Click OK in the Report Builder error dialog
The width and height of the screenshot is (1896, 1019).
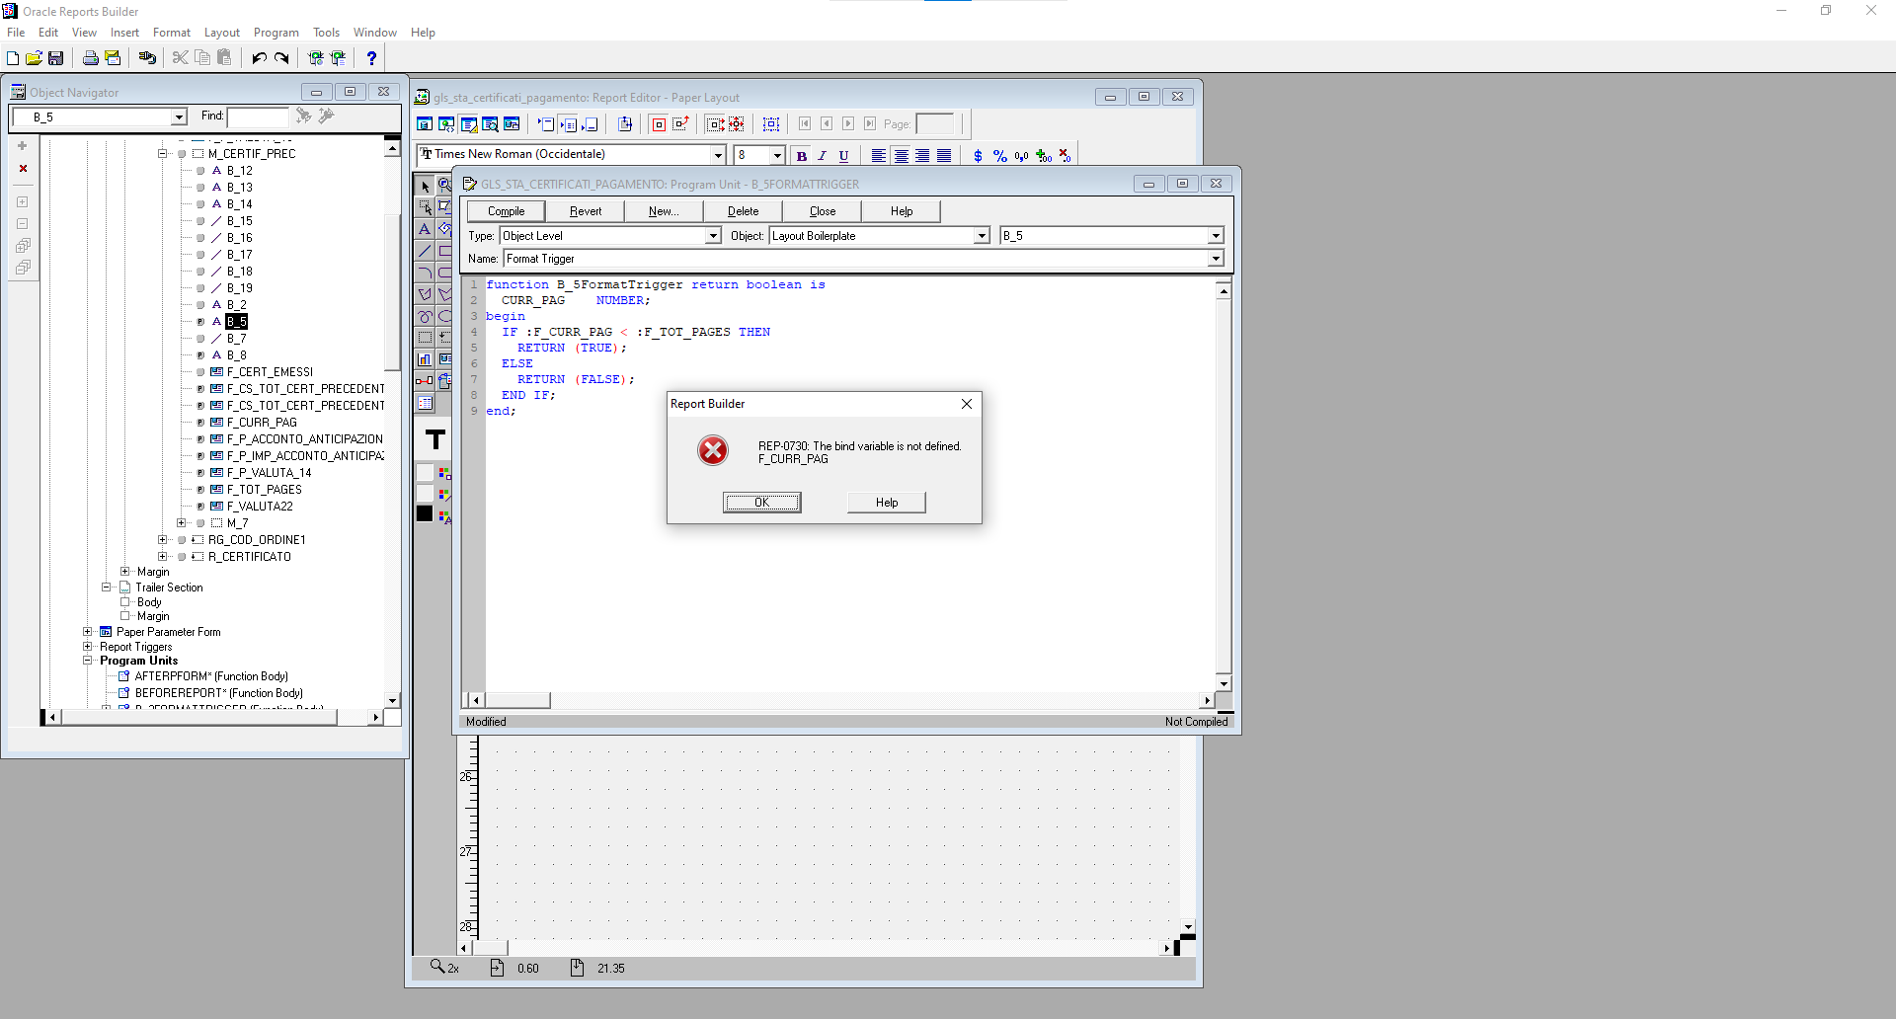point(761,503)
